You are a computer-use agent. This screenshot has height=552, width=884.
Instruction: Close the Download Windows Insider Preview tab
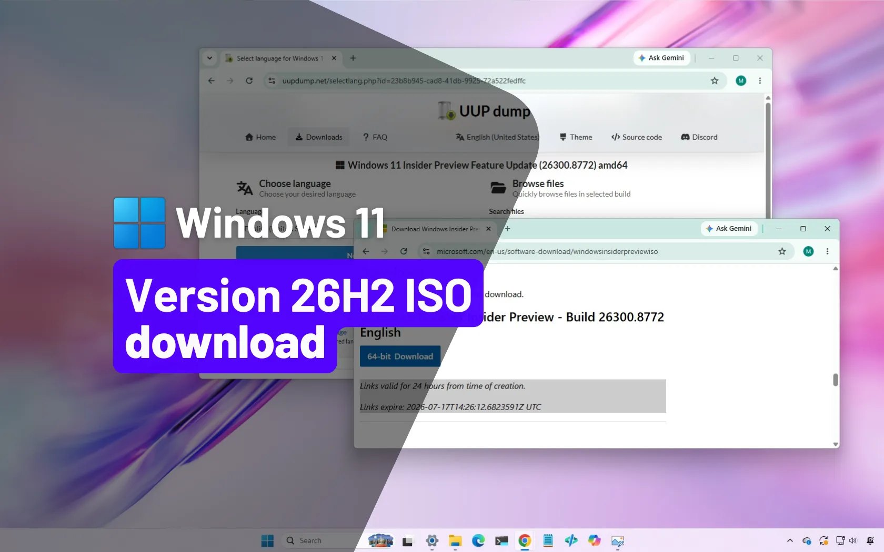[488, 229]
